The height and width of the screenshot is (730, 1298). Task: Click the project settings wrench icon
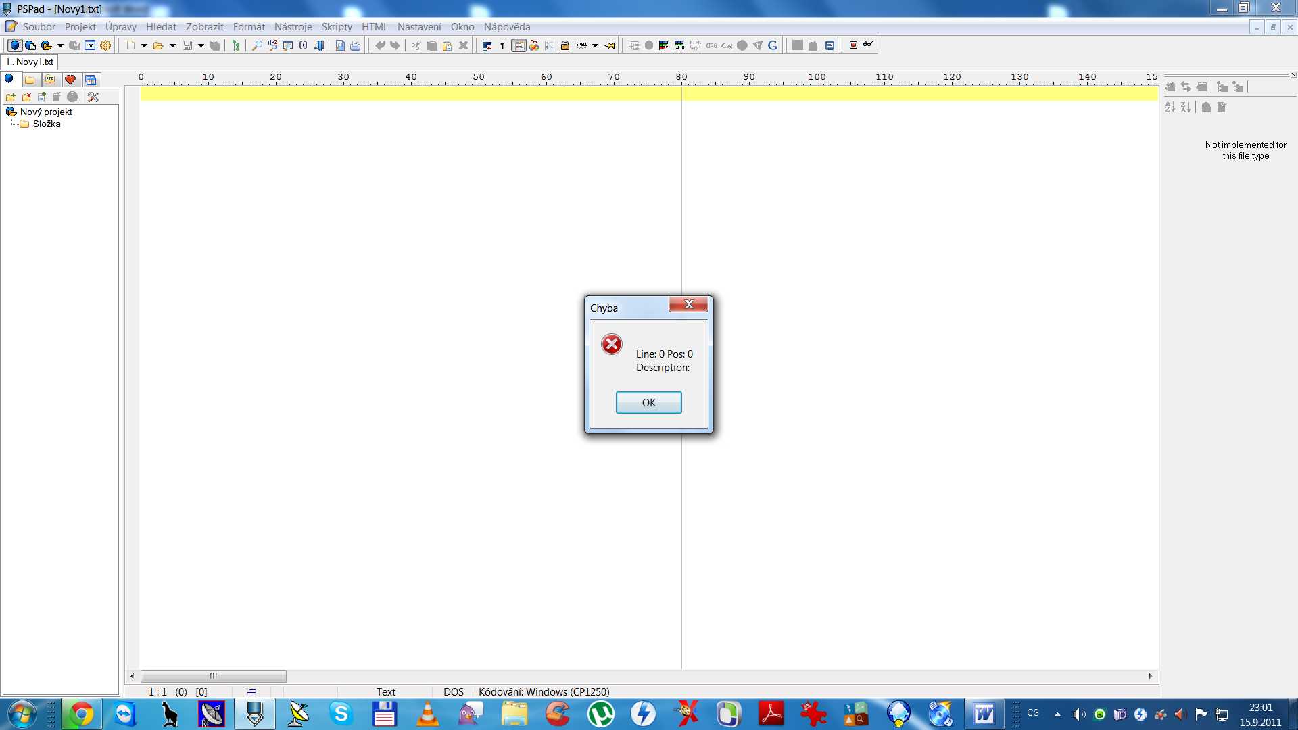[x=93, y=97]
